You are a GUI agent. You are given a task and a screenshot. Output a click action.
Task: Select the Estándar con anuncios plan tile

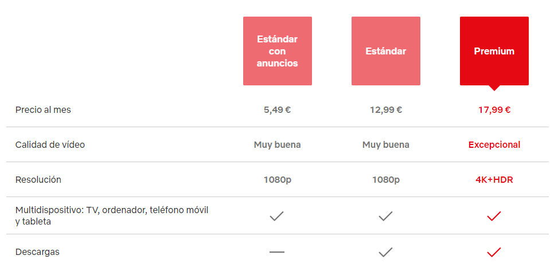pos(278,51)
